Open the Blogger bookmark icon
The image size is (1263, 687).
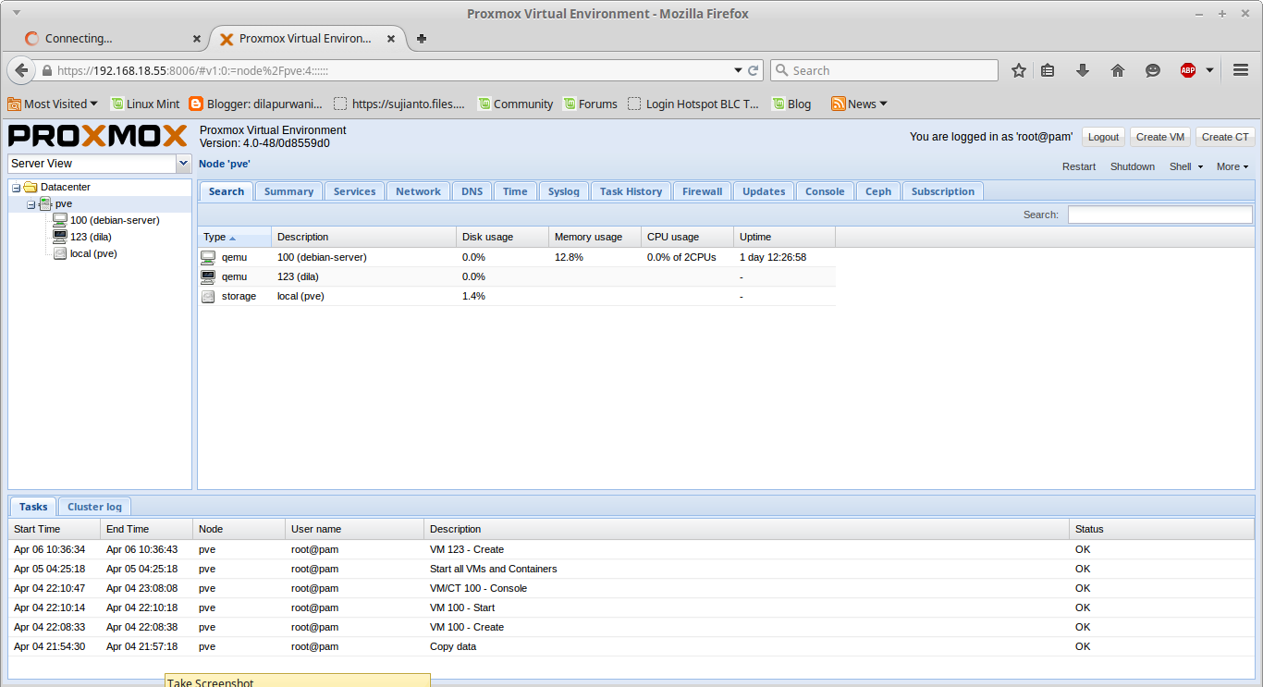coord(196,104)
